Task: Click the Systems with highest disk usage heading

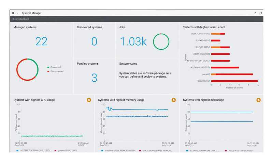Action: 203,100
